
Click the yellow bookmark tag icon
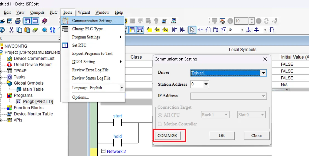coord(150,30)
